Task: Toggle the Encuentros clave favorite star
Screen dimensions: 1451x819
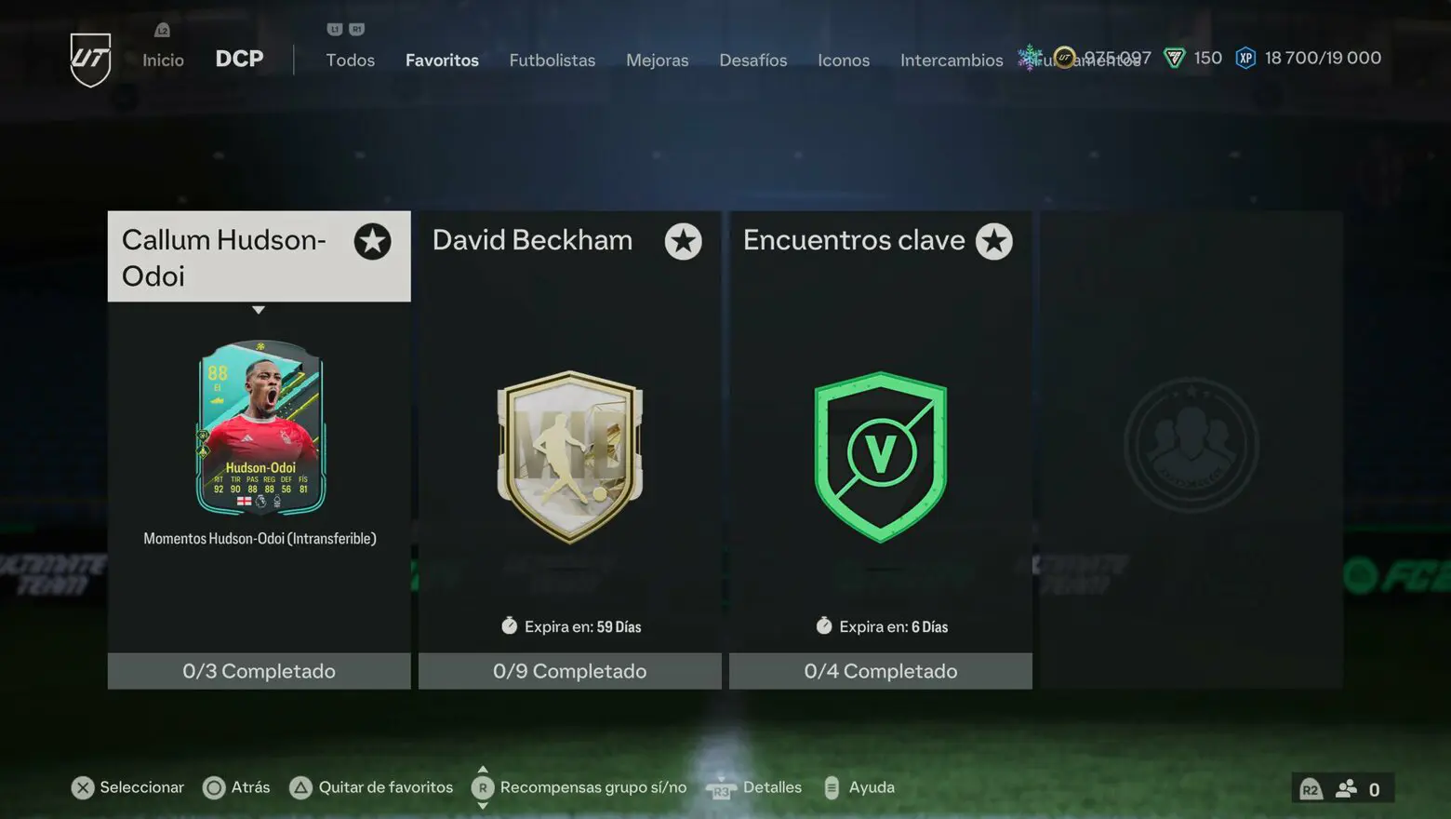Action: (x=993, y=241)
